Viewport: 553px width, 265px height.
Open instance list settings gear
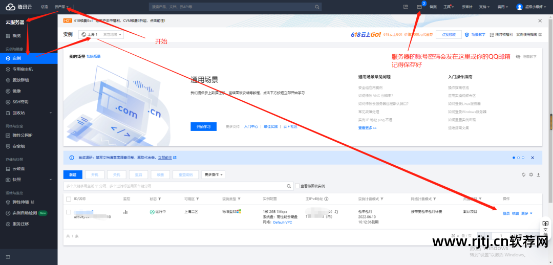(x=531, y=175)
